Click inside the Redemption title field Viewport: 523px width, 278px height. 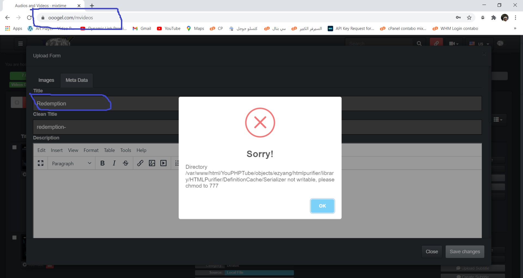click(82, 103)
